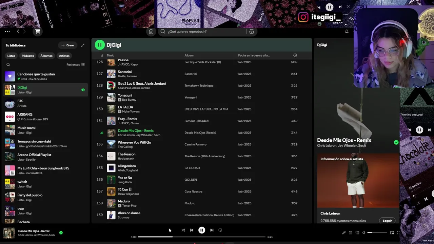
Task: Play Santorini by Beéle, Farruko
Action: tap(201, 74)
